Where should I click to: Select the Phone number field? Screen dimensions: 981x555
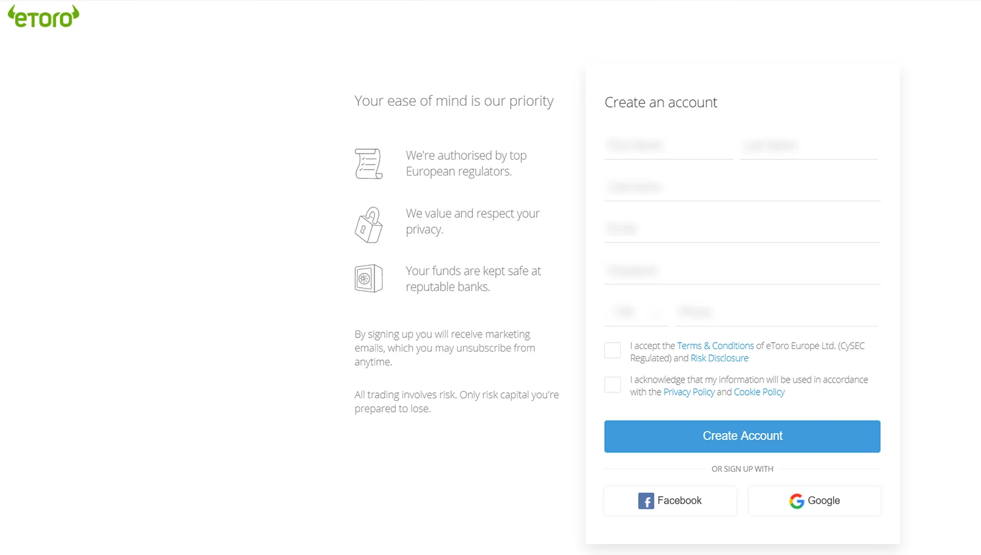[774, 312]
